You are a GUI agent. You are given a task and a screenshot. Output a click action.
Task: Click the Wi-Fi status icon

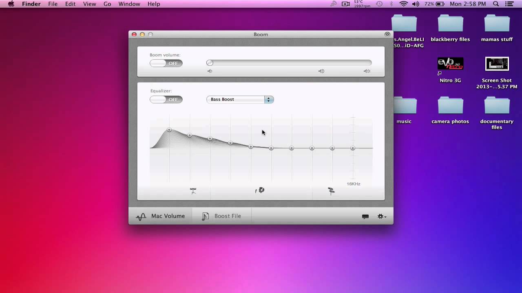pyautogui.click(x=404, y=4)
